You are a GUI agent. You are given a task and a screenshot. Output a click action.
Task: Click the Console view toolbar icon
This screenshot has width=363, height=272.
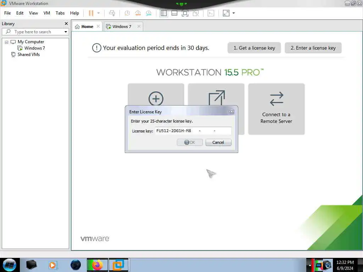(x=211, y=13)
